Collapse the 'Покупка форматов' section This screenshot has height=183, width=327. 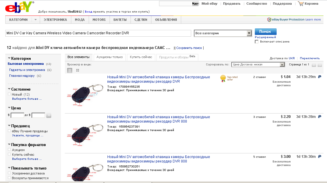point(9,144)
